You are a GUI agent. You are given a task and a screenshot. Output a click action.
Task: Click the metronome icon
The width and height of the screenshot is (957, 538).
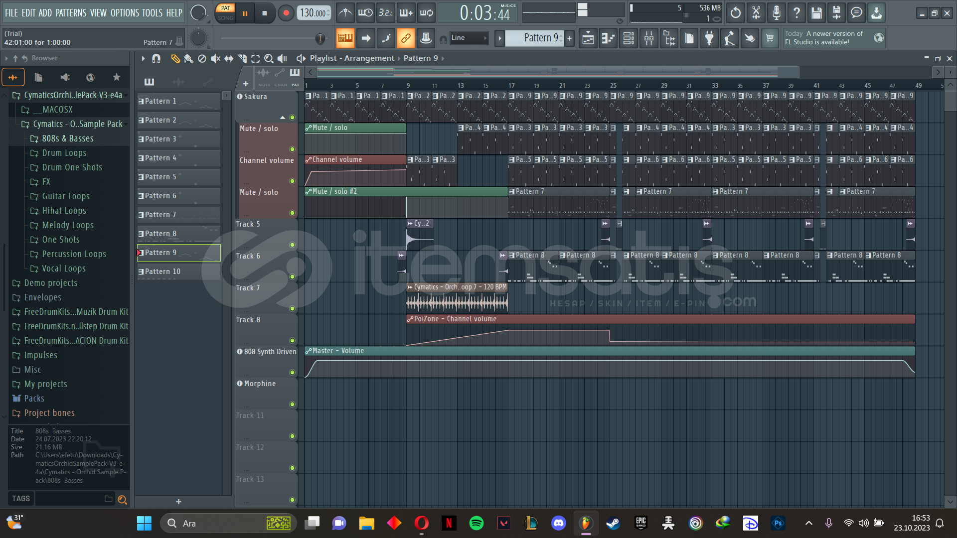tap(345, 13)
